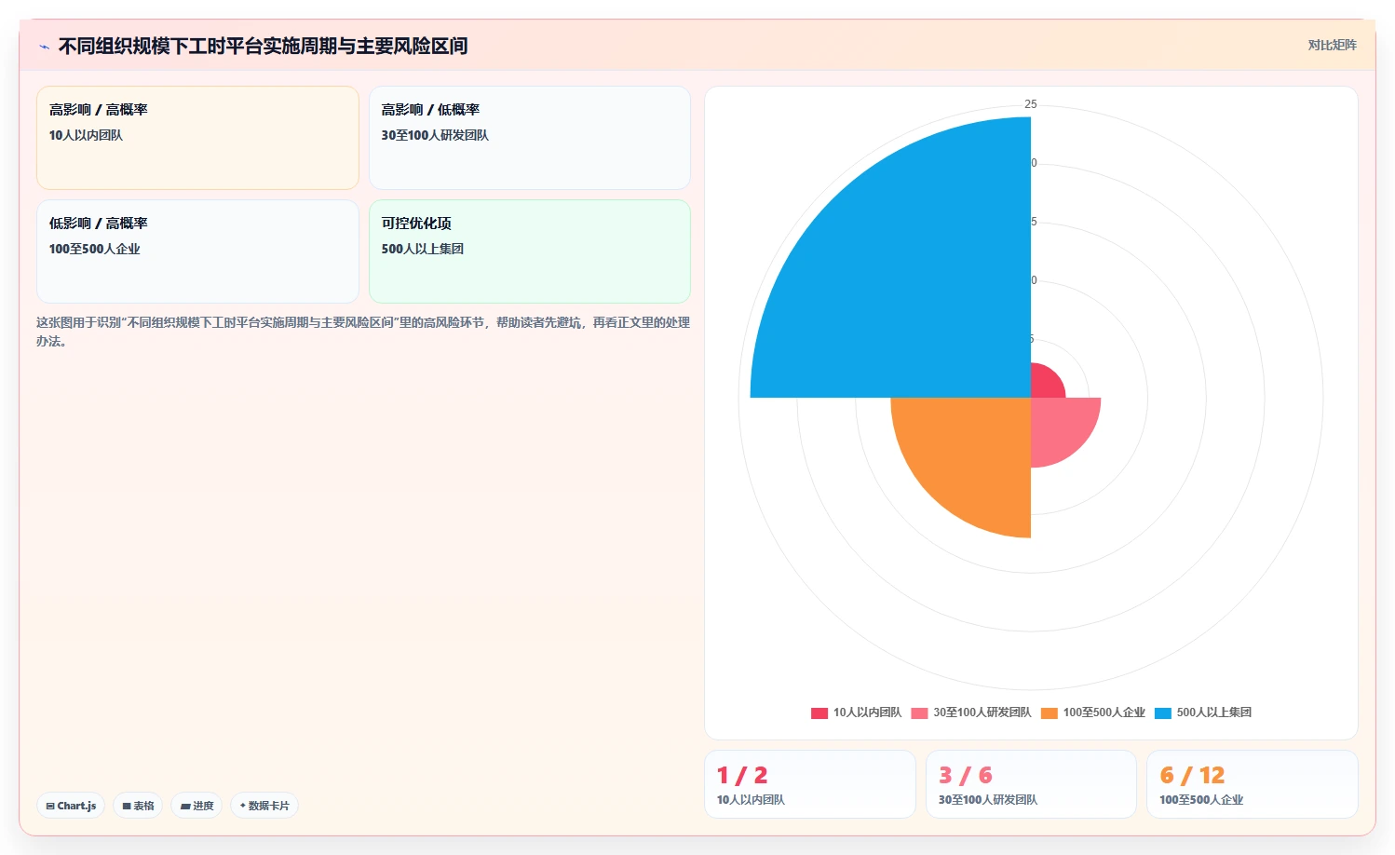Select the 3 / 6 data card
Image resolution: width=1395 pixels, height=855 pixels.
[1031, 784]
